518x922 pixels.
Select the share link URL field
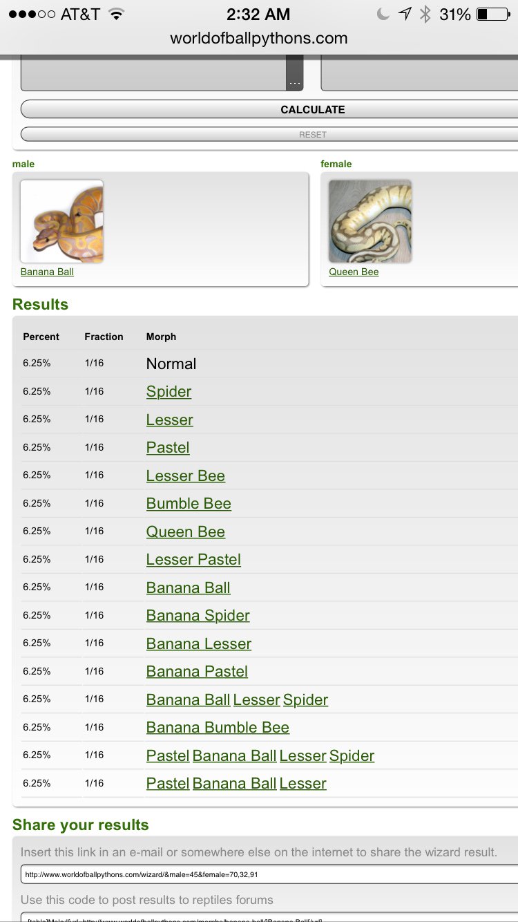click(269, 874)
